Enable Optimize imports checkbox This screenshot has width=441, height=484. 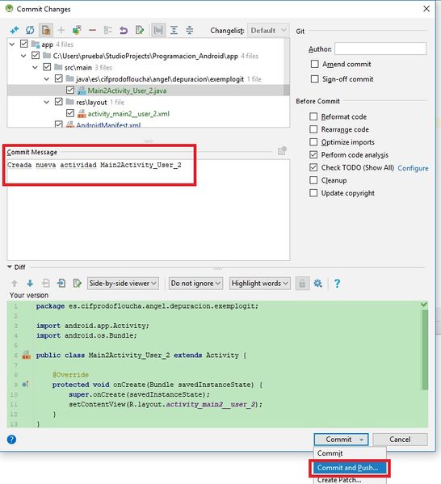tap(313, 142)
